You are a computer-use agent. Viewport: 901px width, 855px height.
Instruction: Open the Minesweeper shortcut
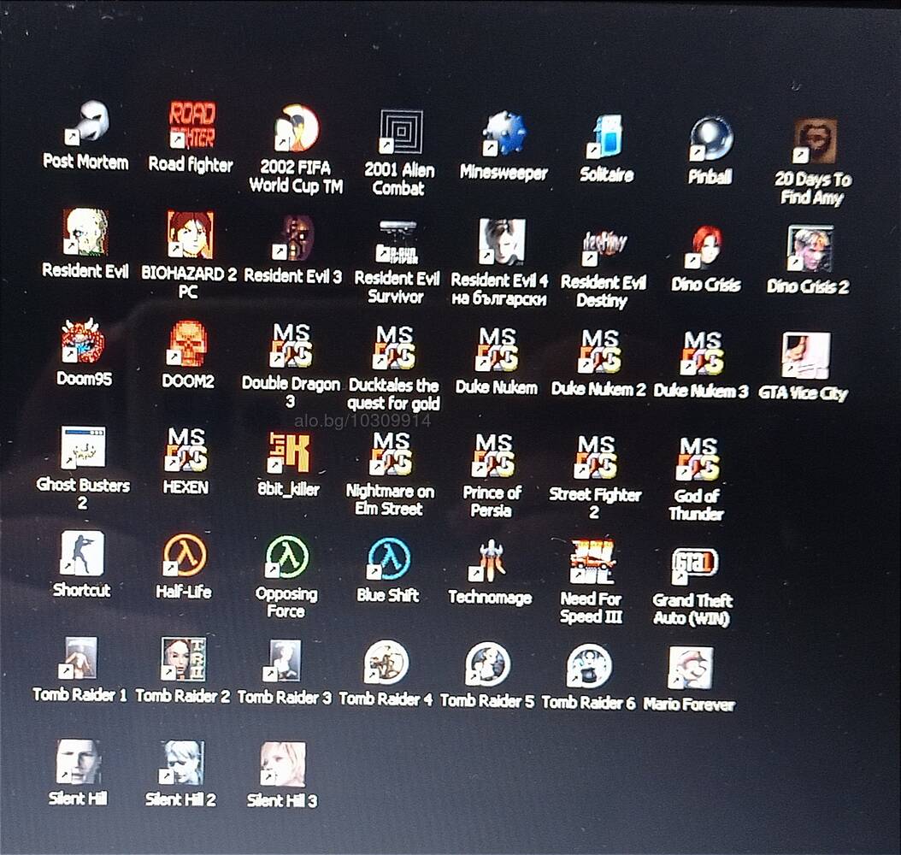click(503, 134)
